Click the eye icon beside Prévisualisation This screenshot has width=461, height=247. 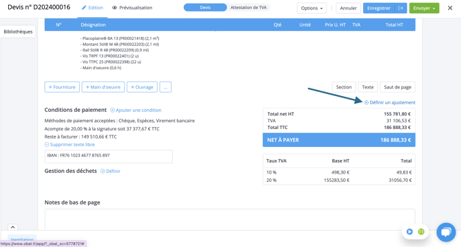[x=114, y=8]
